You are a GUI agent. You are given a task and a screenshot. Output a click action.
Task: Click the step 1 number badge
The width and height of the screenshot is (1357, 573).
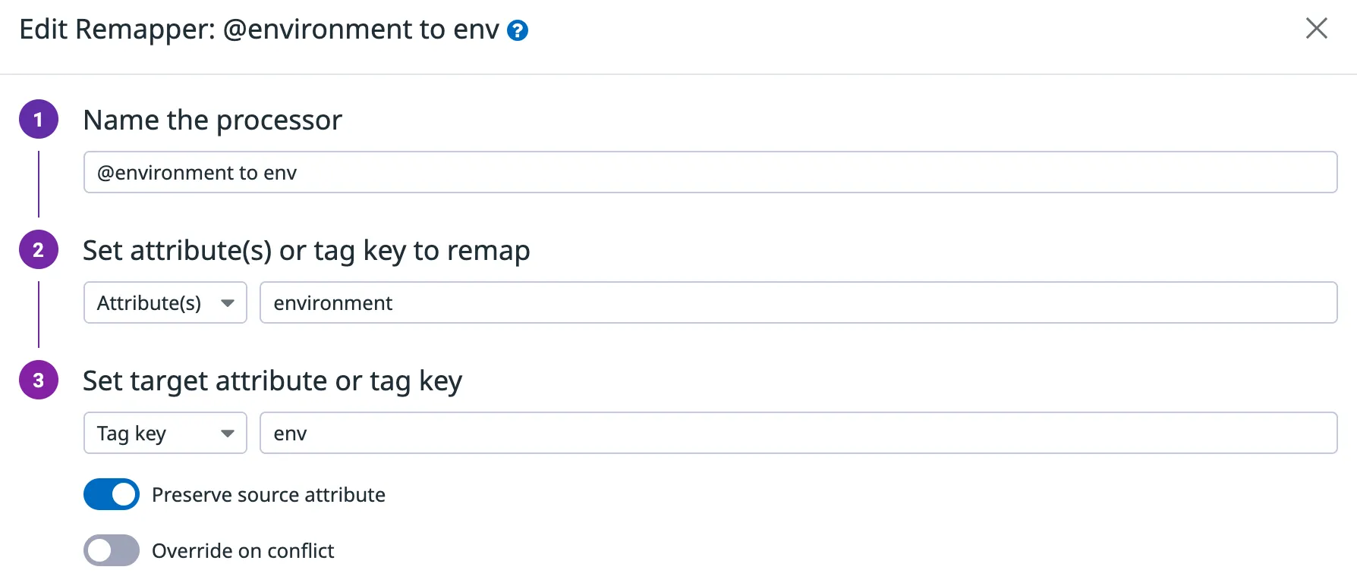(x=39, y=119)
